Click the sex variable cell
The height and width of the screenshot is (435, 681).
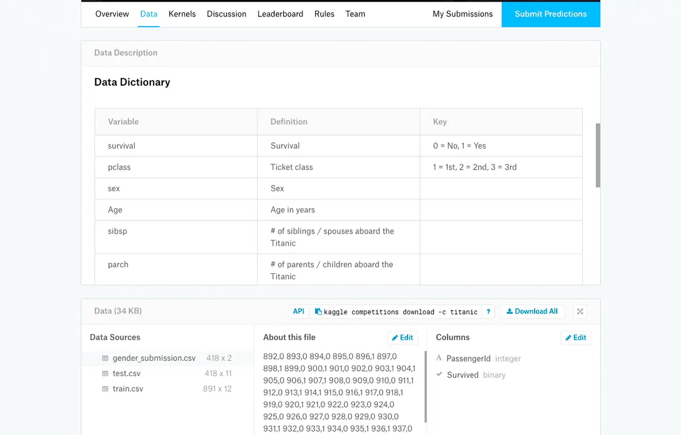[x=176, y=188]
